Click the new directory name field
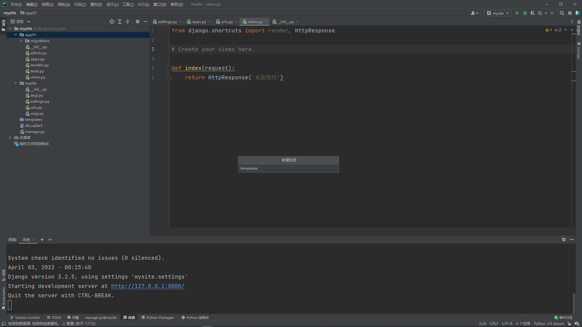Viewport: 582px width, 327px height. [288, 168]
